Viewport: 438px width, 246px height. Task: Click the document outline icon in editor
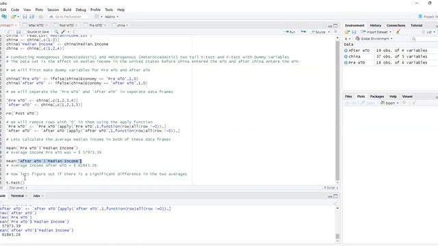coord(335,32)
